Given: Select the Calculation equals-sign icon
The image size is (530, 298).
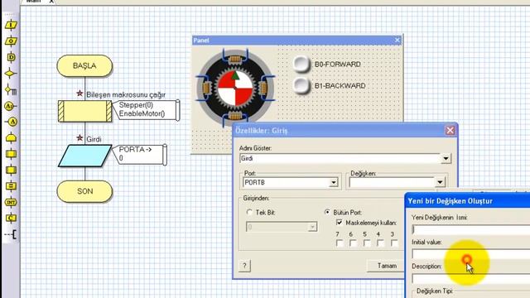Looking at the screenshot, I should point(11,185).
